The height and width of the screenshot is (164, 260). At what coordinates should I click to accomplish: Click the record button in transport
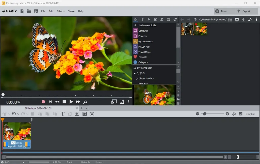pos(43,102)
